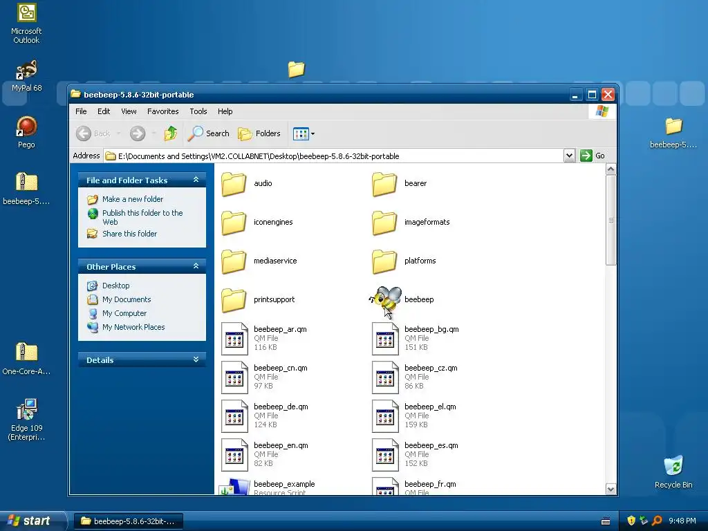The height and width of the screenshot is (531, 708).
Task: Open the platforms folder
Action: (x=384, y=261)
